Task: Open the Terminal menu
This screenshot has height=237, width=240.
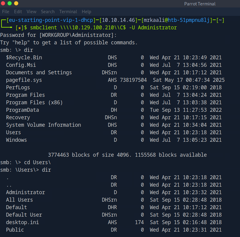Action: click(68, 12)
